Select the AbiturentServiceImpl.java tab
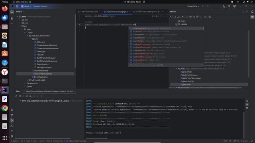This screenshot has height=143, width=255. point(117,12)
